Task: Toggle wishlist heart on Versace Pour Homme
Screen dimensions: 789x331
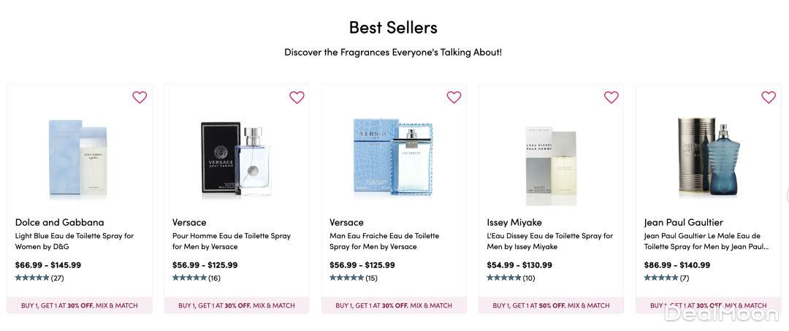Action: pyautogui.click(x=297, y=97)
